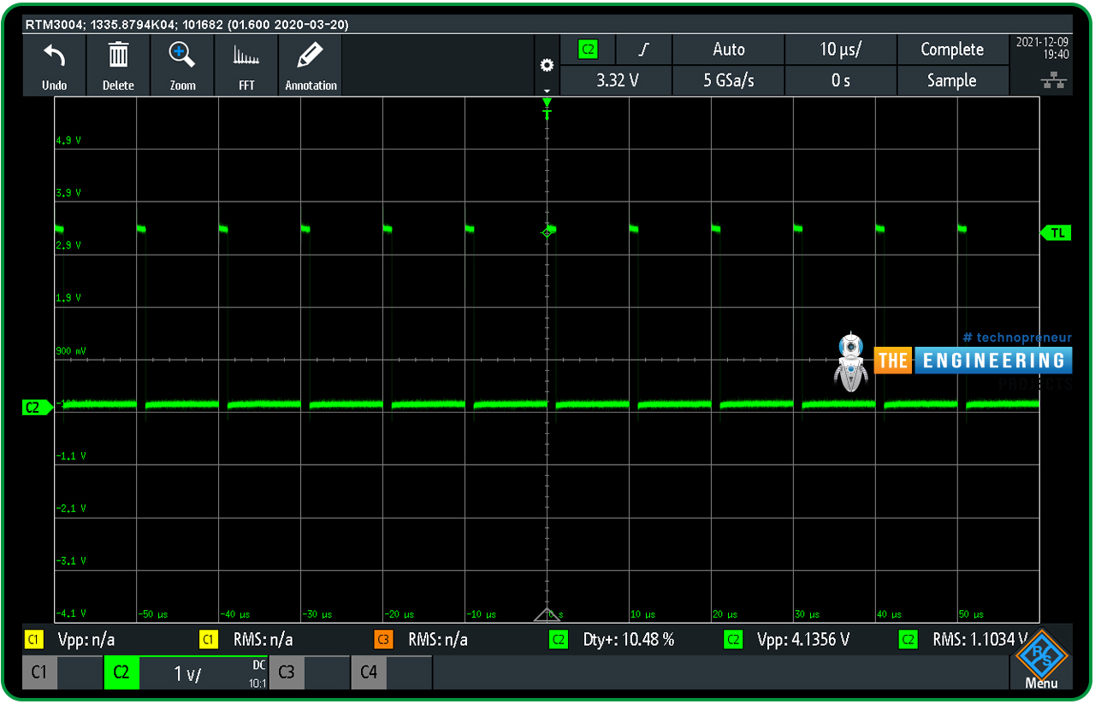Open the Sample acquisition mode selector
Image resolution: width=1095 pixels, height=704 pixels.
(951, 80)
